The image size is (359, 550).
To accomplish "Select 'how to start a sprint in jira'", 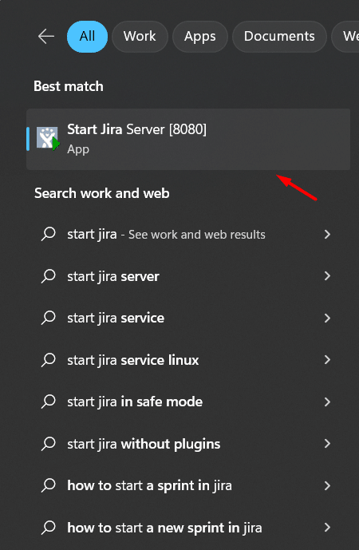I will point(149,486).
